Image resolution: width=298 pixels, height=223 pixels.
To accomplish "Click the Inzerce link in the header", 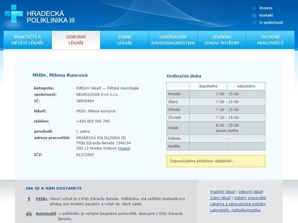I will pos(266,8).
